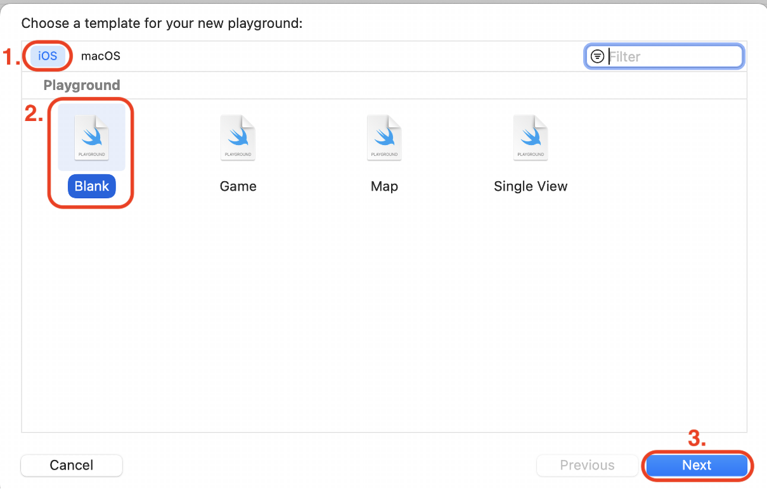Select the Game playground template icon
Viewport: 767px width, 491px height.
coord(238,137)
